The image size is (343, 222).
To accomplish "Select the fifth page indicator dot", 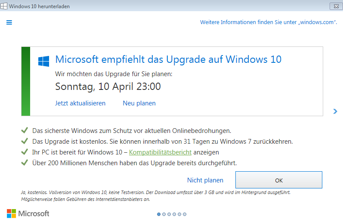I will tap(179, 214).
